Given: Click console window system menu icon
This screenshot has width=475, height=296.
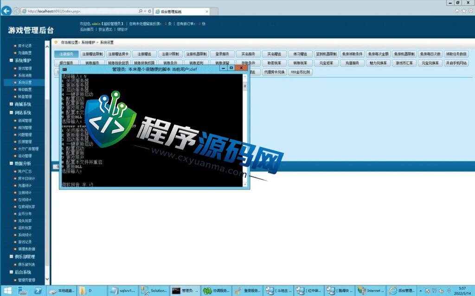Looking at the screenshot, I should [64, 69].
